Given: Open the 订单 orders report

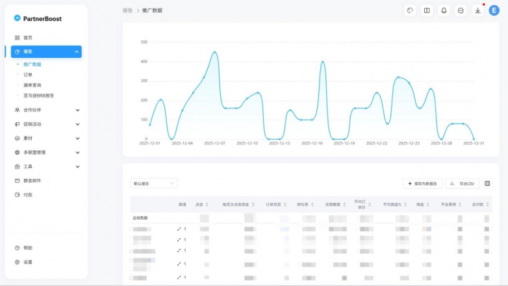Looking at the screenshot, I should click(x=28, y=75).
